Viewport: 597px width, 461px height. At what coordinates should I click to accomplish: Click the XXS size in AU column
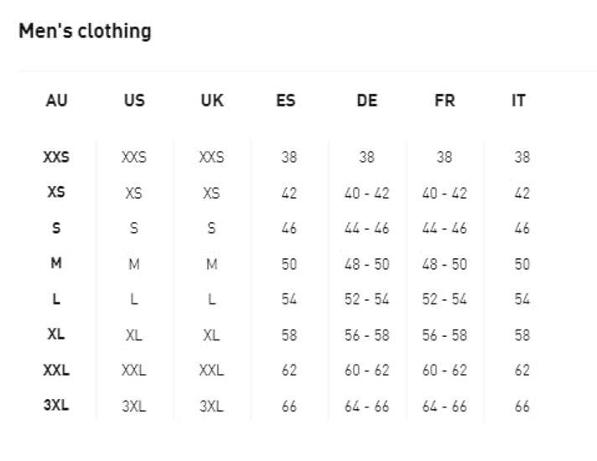[56, 157]
